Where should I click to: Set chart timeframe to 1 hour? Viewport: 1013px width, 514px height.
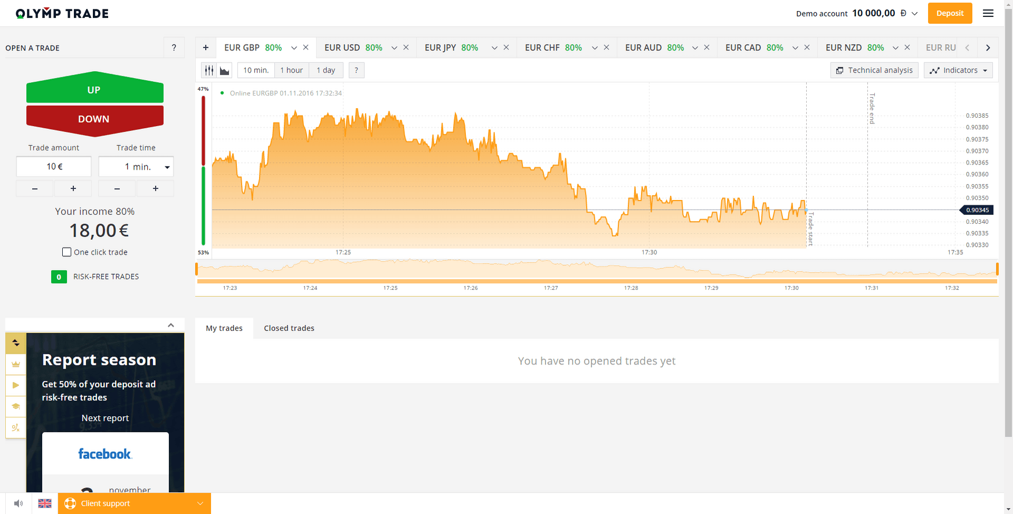pyautogui.click(x=291, y=70)
